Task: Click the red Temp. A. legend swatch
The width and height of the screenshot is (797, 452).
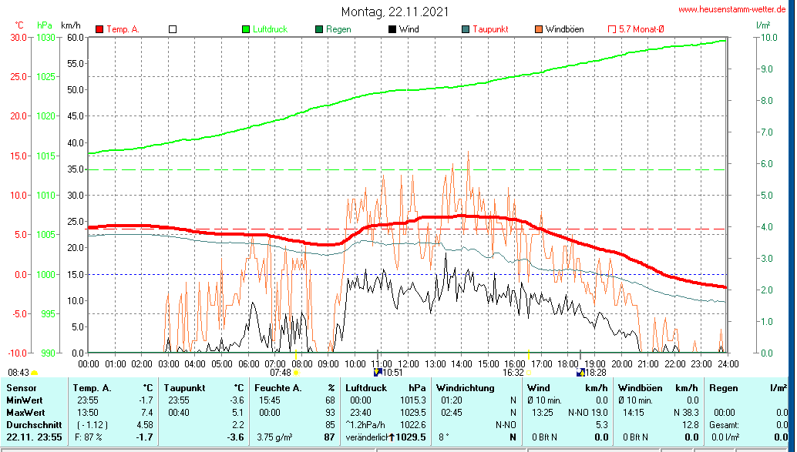Action: (x=99, y=29)
